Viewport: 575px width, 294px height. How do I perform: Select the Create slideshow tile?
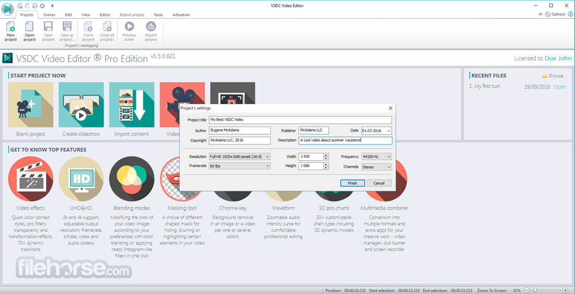pyautogui.click(x=81, y=105)
